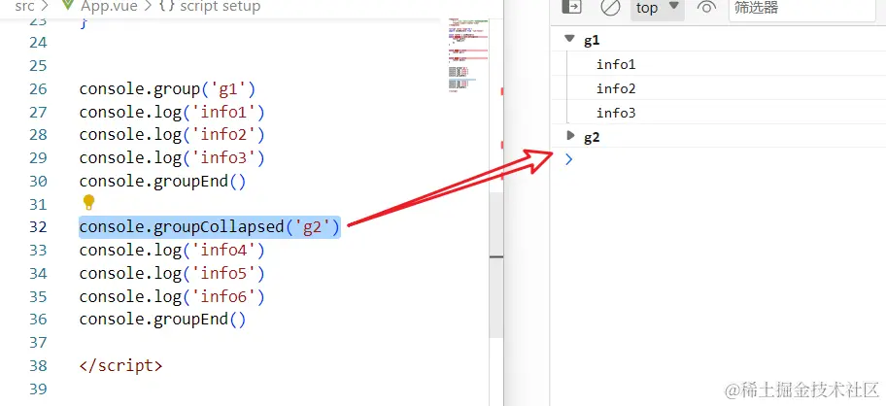Collapse the g1 console group
This screenshot has width=886, height=406.
569,39
